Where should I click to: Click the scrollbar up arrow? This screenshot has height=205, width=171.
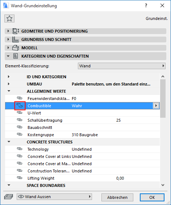point(163,77)
